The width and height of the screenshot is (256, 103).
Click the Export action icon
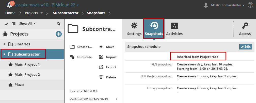click(101, 67)
